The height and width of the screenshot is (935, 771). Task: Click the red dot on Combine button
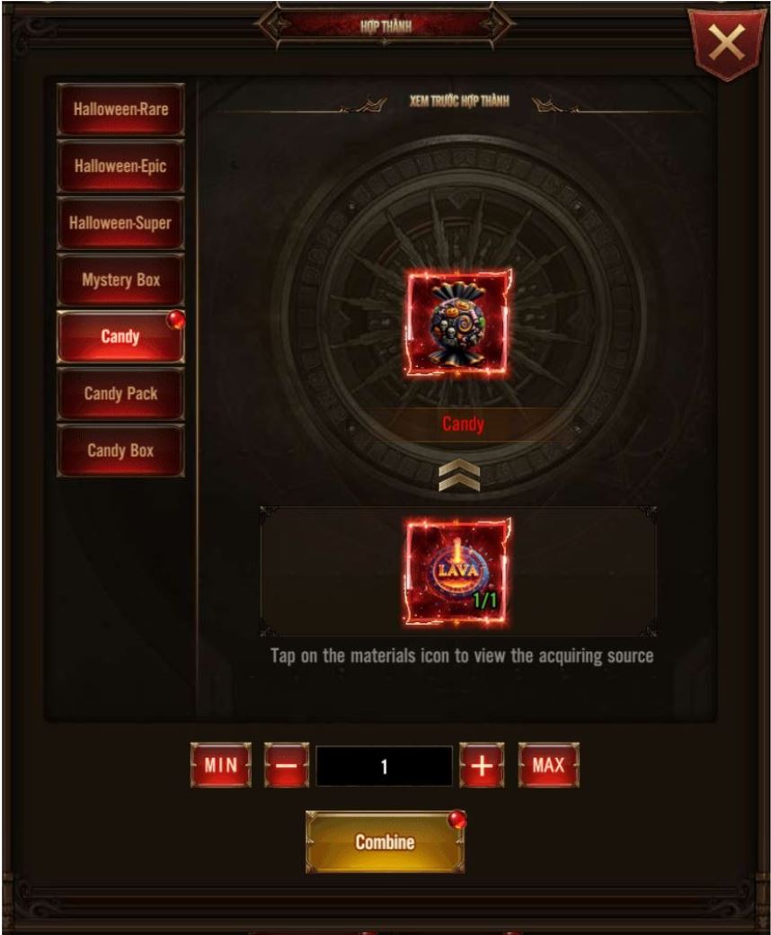[x=456, y=819]
